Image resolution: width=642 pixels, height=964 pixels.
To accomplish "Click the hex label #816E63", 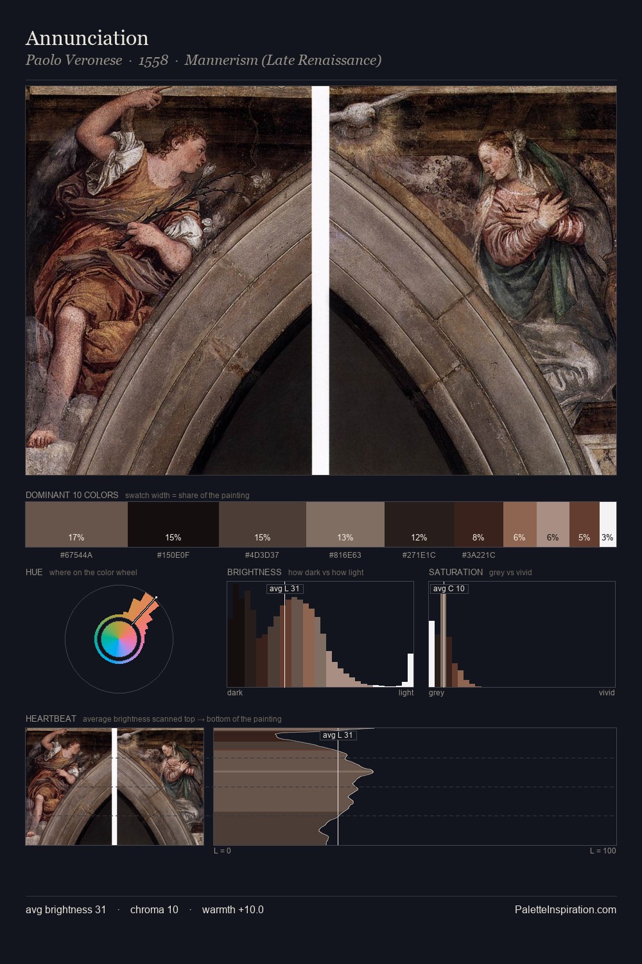I will [x=345, y=555].
